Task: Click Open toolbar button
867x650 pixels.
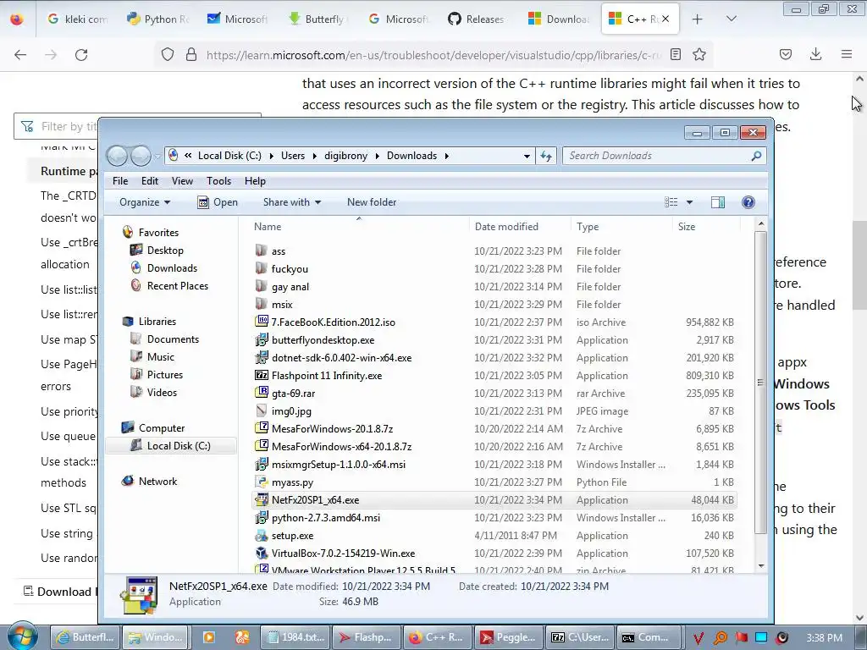Action: (x=218, y=202)
